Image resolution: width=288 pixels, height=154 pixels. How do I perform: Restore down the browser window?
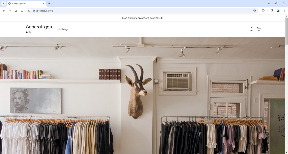276,3
